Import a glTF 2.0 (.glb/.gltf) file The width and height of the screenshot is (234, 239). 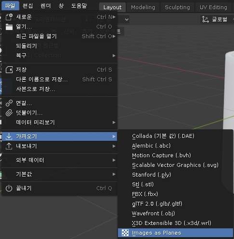click(175, 204)
